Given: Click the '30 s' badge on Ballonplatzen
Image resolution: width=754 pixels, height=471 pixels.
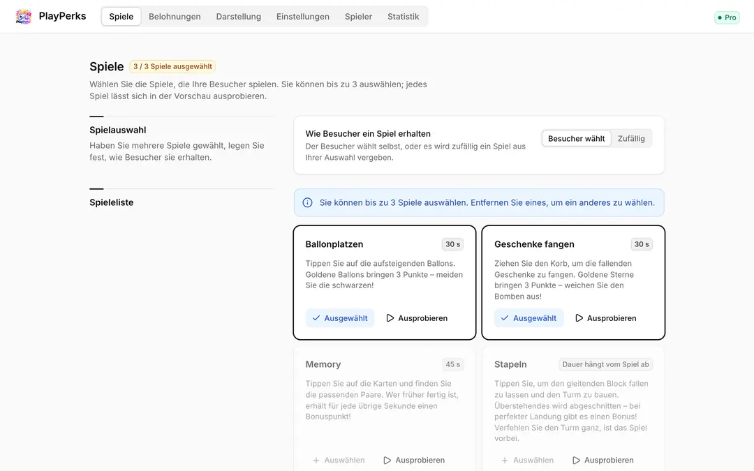Looking at the screenshot, I should (x=452, y=244).
